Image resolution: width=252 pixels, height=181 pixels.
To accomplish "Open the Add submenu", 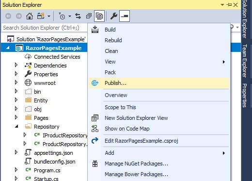I will coord(159,153).
